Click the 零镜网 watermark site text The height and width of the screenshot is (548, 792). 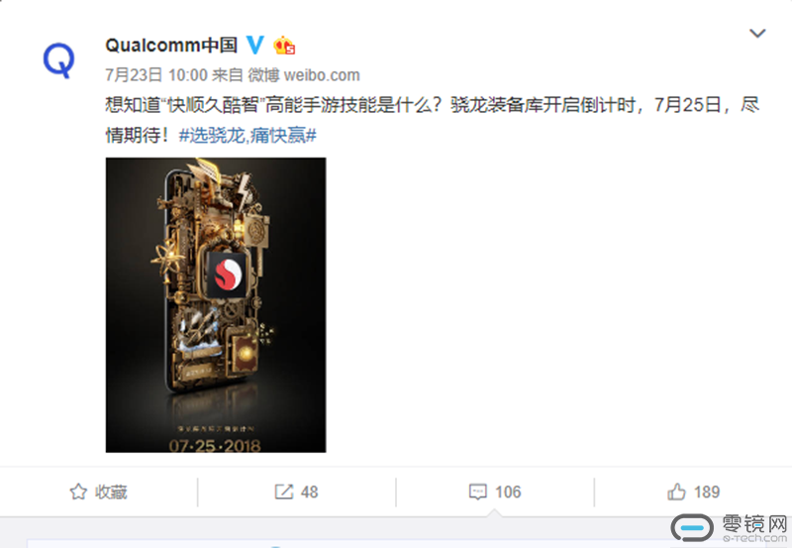754,528
